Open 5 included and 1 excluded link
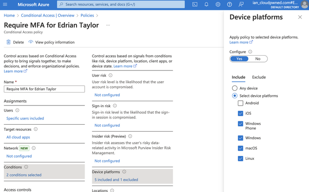The height and width of the screenshot is (192, 309). tap(116, 179)
